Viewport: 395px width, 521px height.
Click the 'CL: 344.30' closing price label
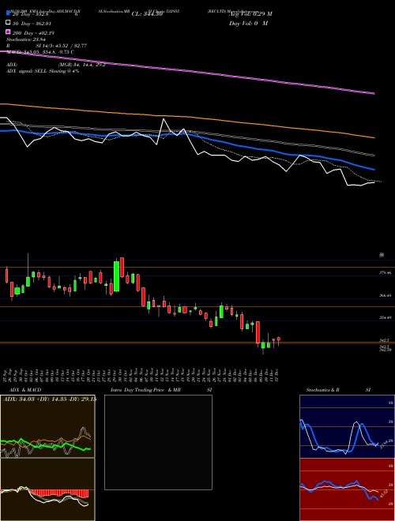pos(147,14)
